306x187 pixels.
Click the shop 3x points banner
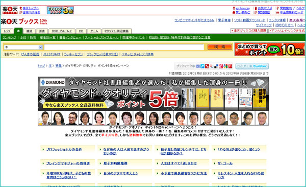tap(60, 10)
